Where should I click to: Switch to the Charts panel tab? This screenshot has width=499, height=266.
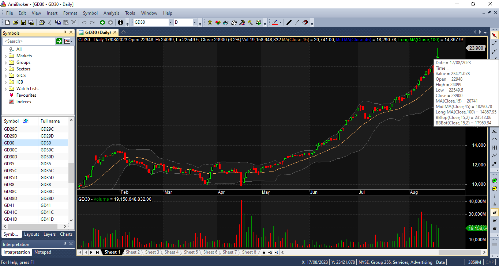(x=66, y=234)
